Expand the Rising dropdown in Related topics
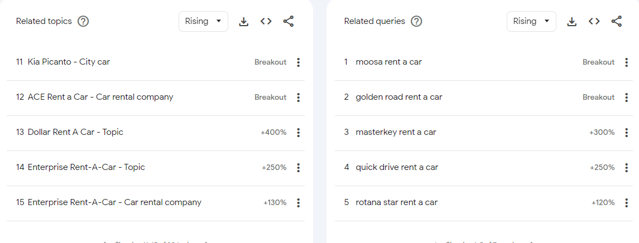This screenshot has height=243, width=639. pos(203,22)
